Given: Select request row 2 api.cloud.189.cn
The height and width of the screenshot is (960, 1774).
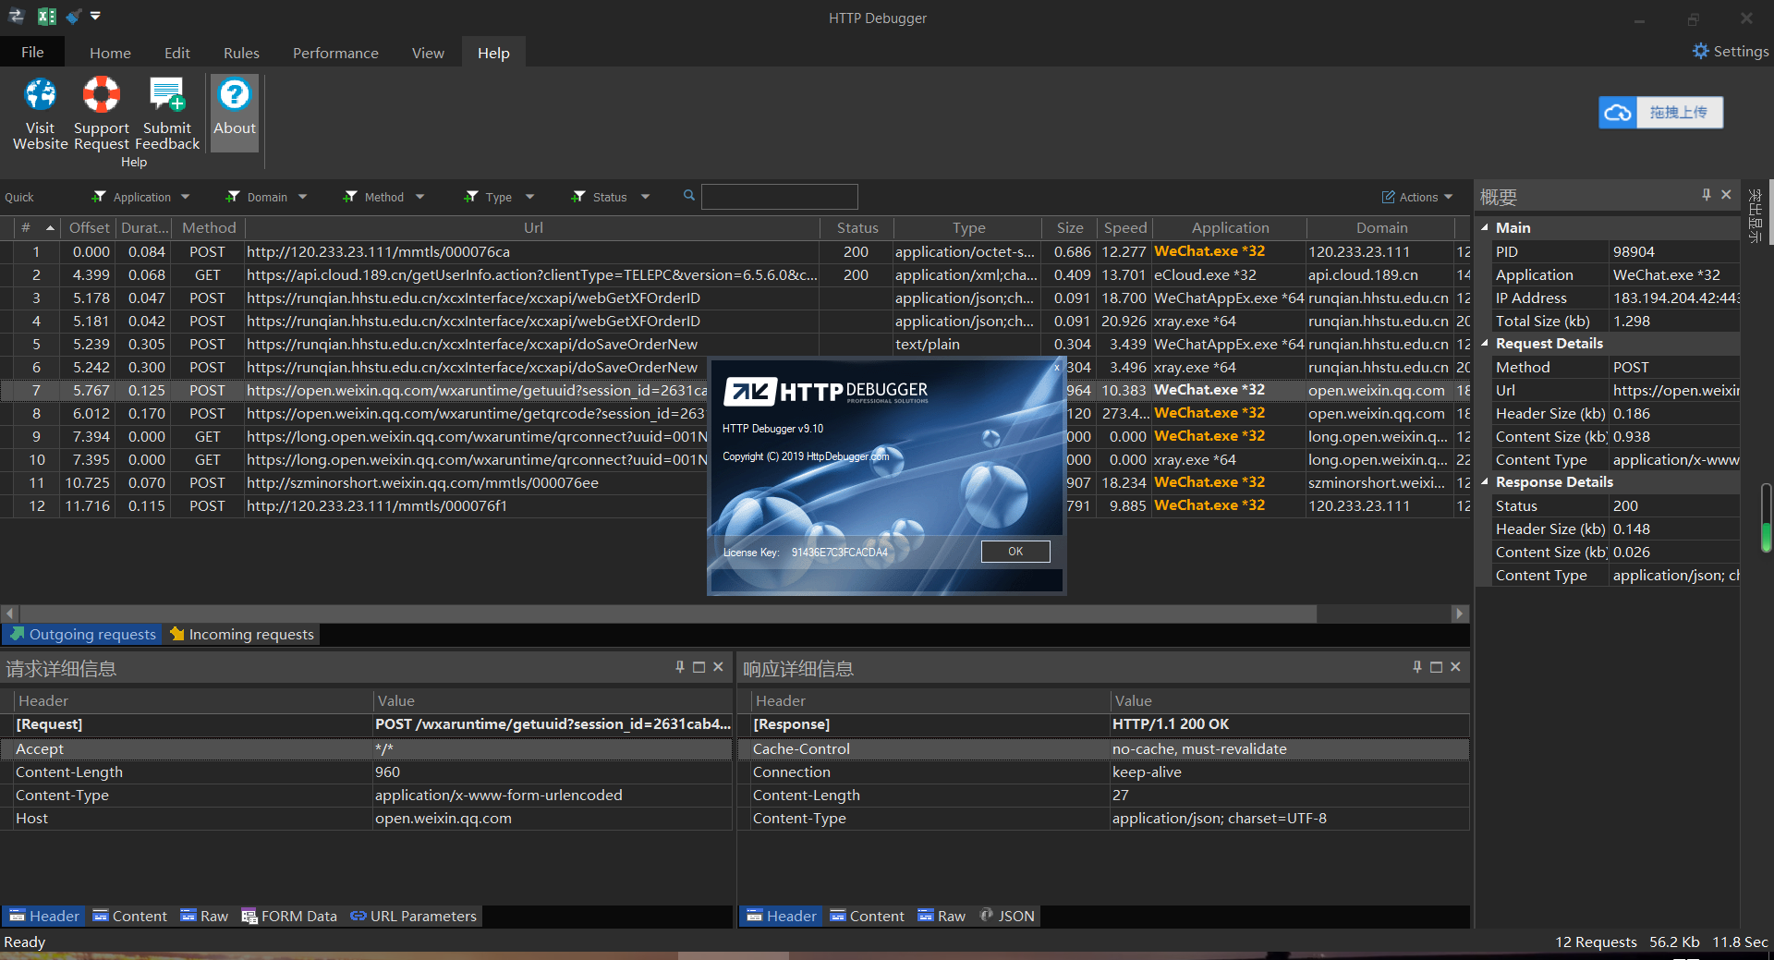Looking at the screenshot, I should tap(735, 274).
